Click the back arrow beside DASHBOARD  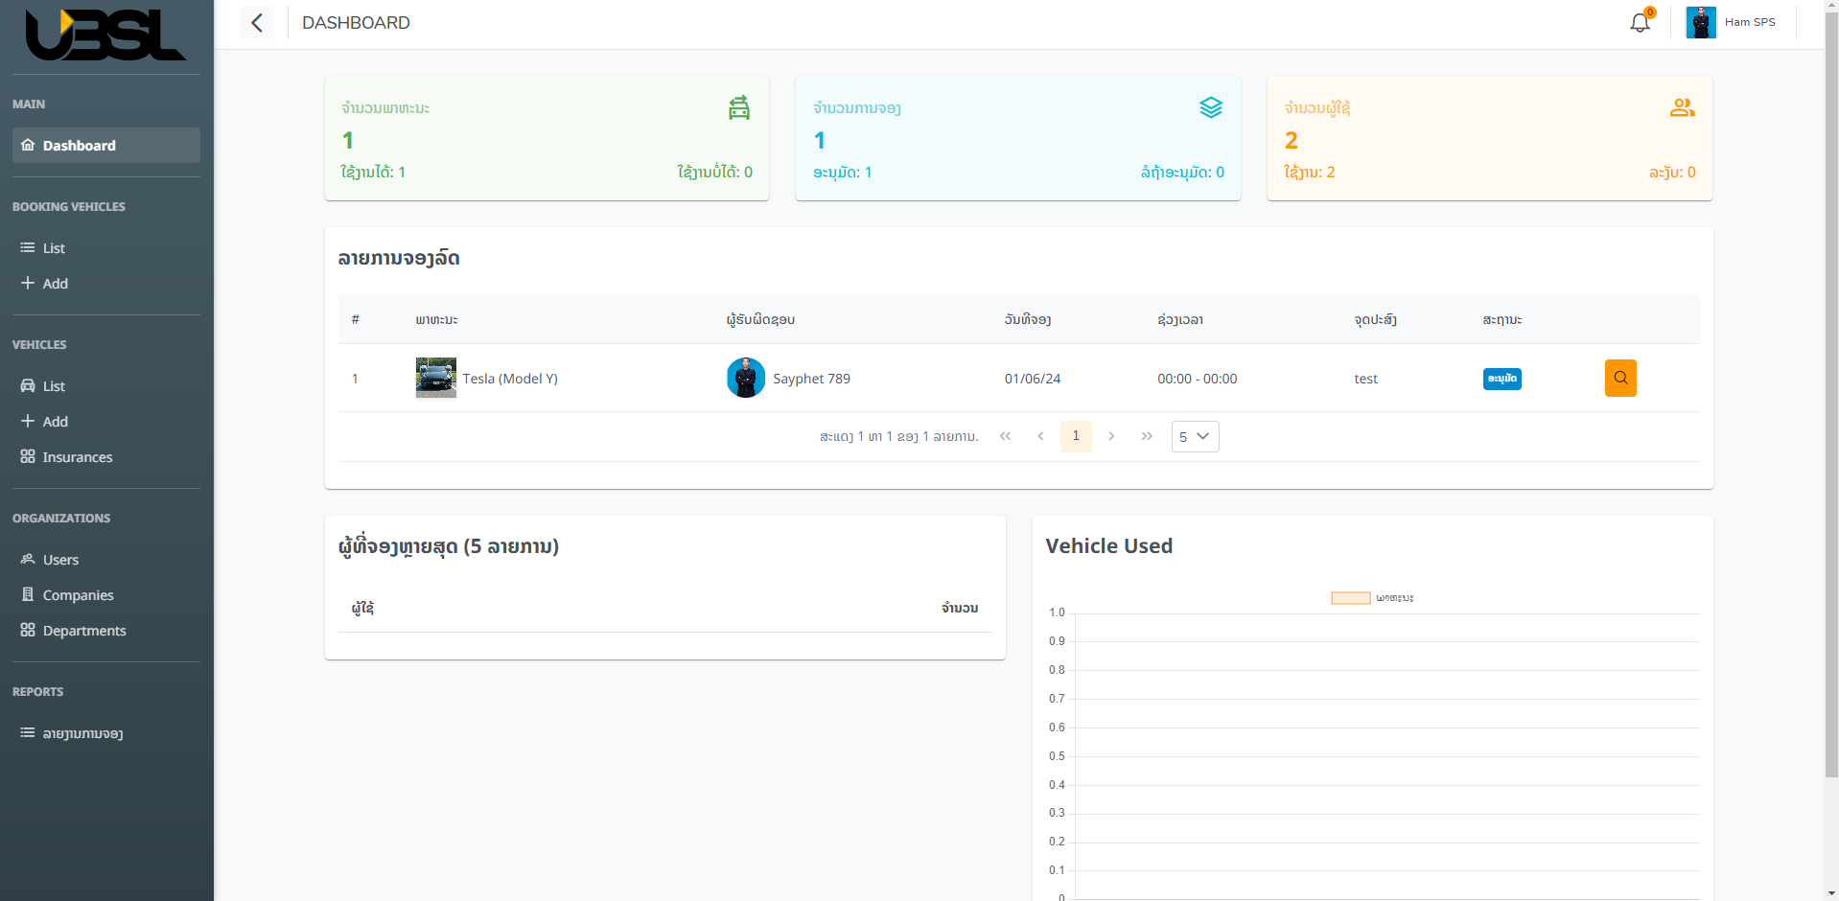tap(256, 22)
